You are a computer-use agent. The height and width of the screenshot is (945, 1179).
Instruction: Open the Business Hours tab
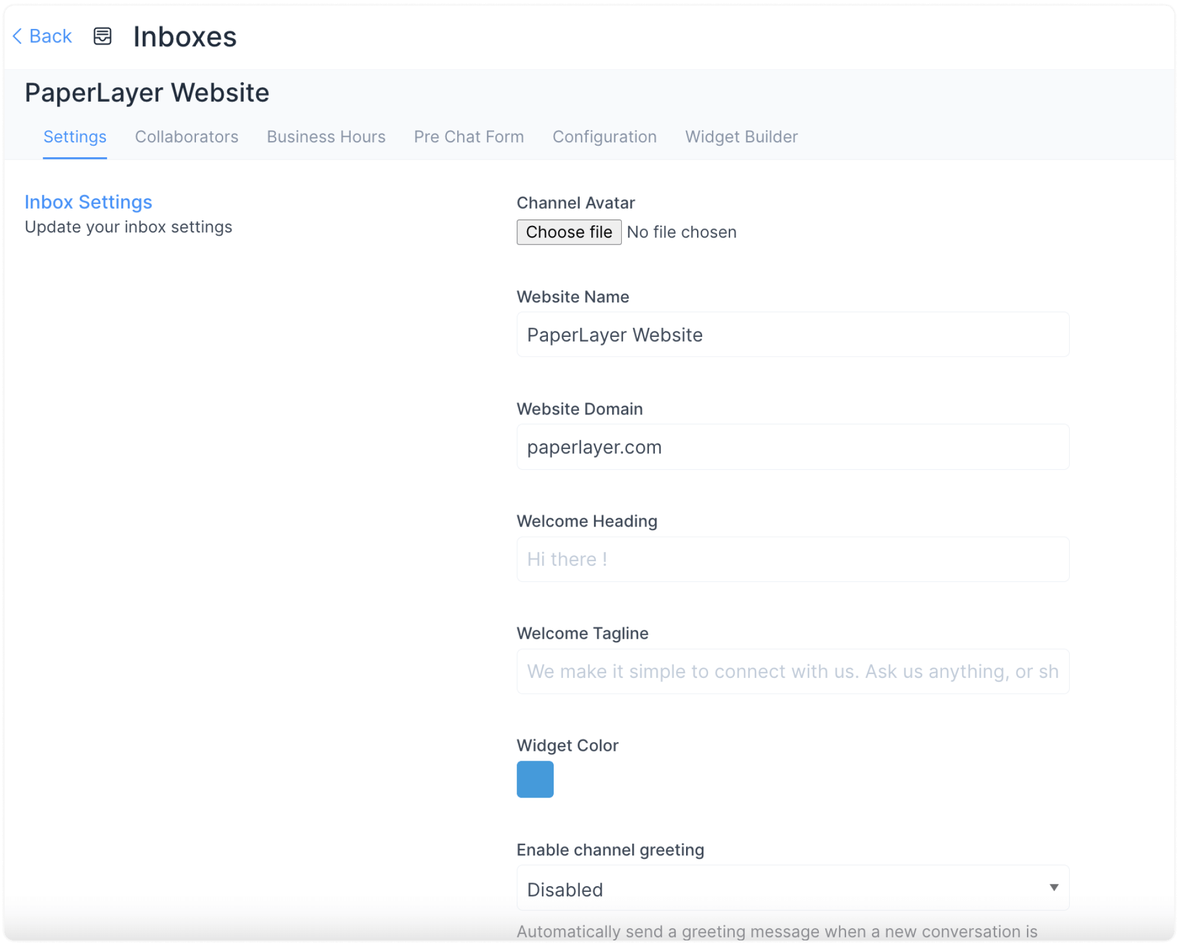pos(325,137)
